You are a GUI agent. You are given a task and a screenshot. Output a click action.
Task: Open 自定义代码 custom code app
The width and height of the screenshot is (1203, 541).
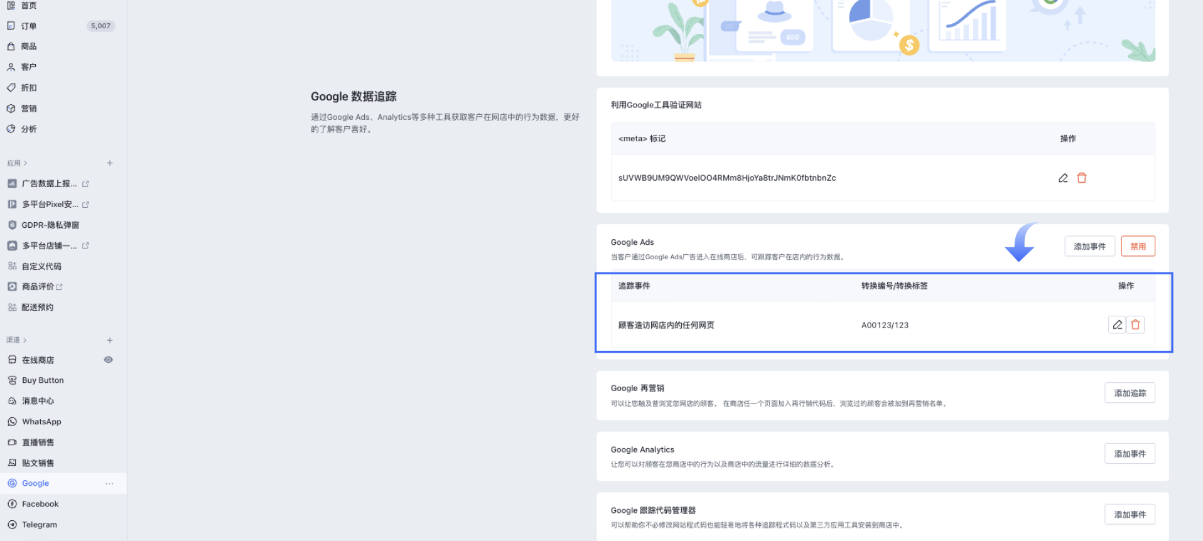point(41,266)
